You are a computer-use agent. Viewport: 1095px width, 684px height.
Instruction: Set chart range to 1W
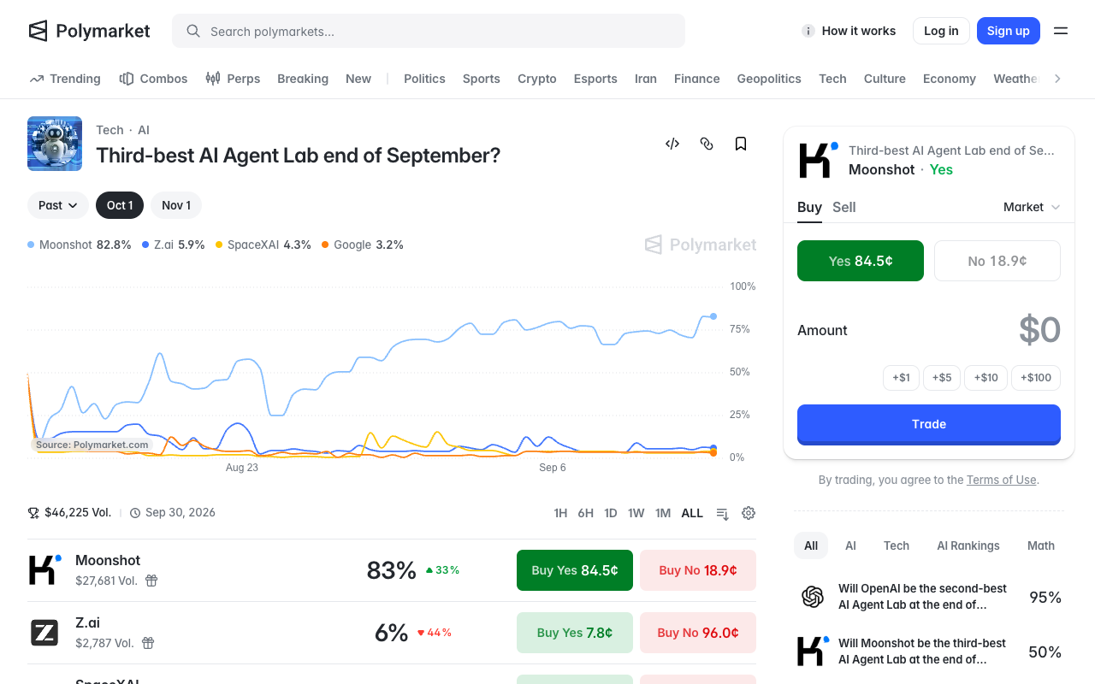coord(636,513)
